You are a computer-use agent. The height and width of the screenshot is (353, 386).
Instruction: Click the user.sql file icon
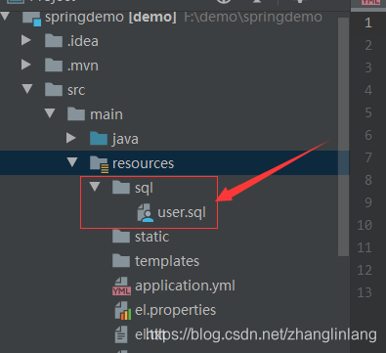click(x=145, y=212)
